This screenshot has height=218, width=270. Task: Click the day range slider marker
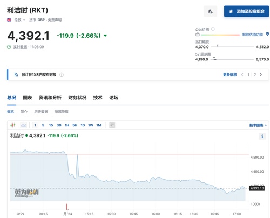(218, 46)
